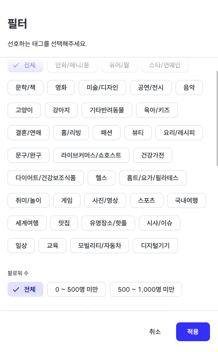Select follower range 0 ~ 500명 미만
This screenshot has height=352, width=218.
(76, 289)
